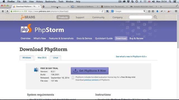Click Get PhpStorm 8 Now button
Viewport: 179px width, 100px height.
click(x=89, y=71)
